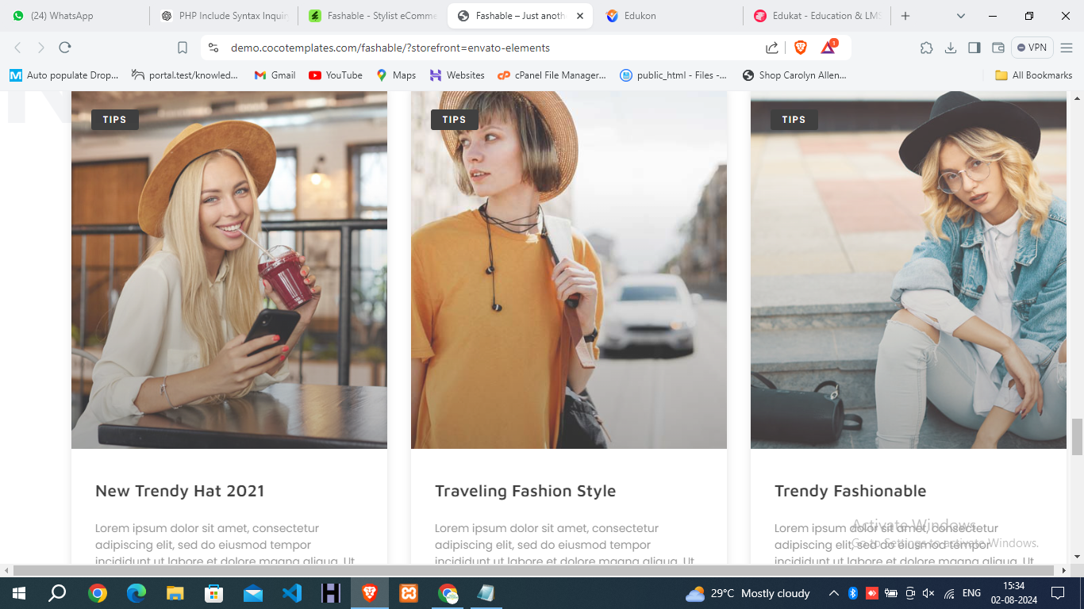1084x609 pixels.
Task: Reload the current page
Action: (x=65, y=48)
